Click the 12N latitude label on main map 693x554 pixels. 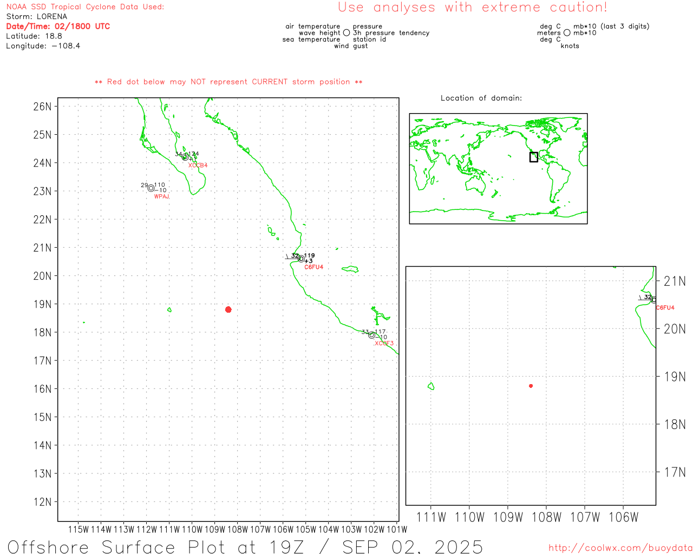(42, 502)
